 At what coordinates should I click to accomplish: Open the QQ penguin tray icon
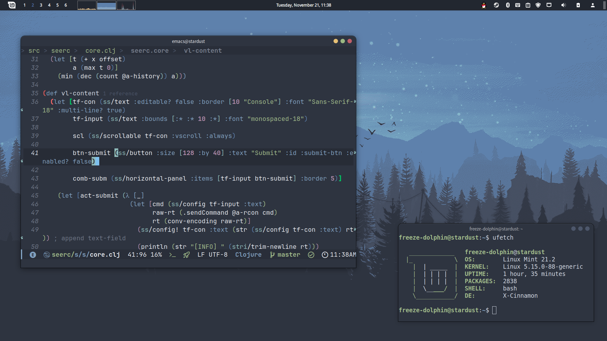(x=484, y=5)
